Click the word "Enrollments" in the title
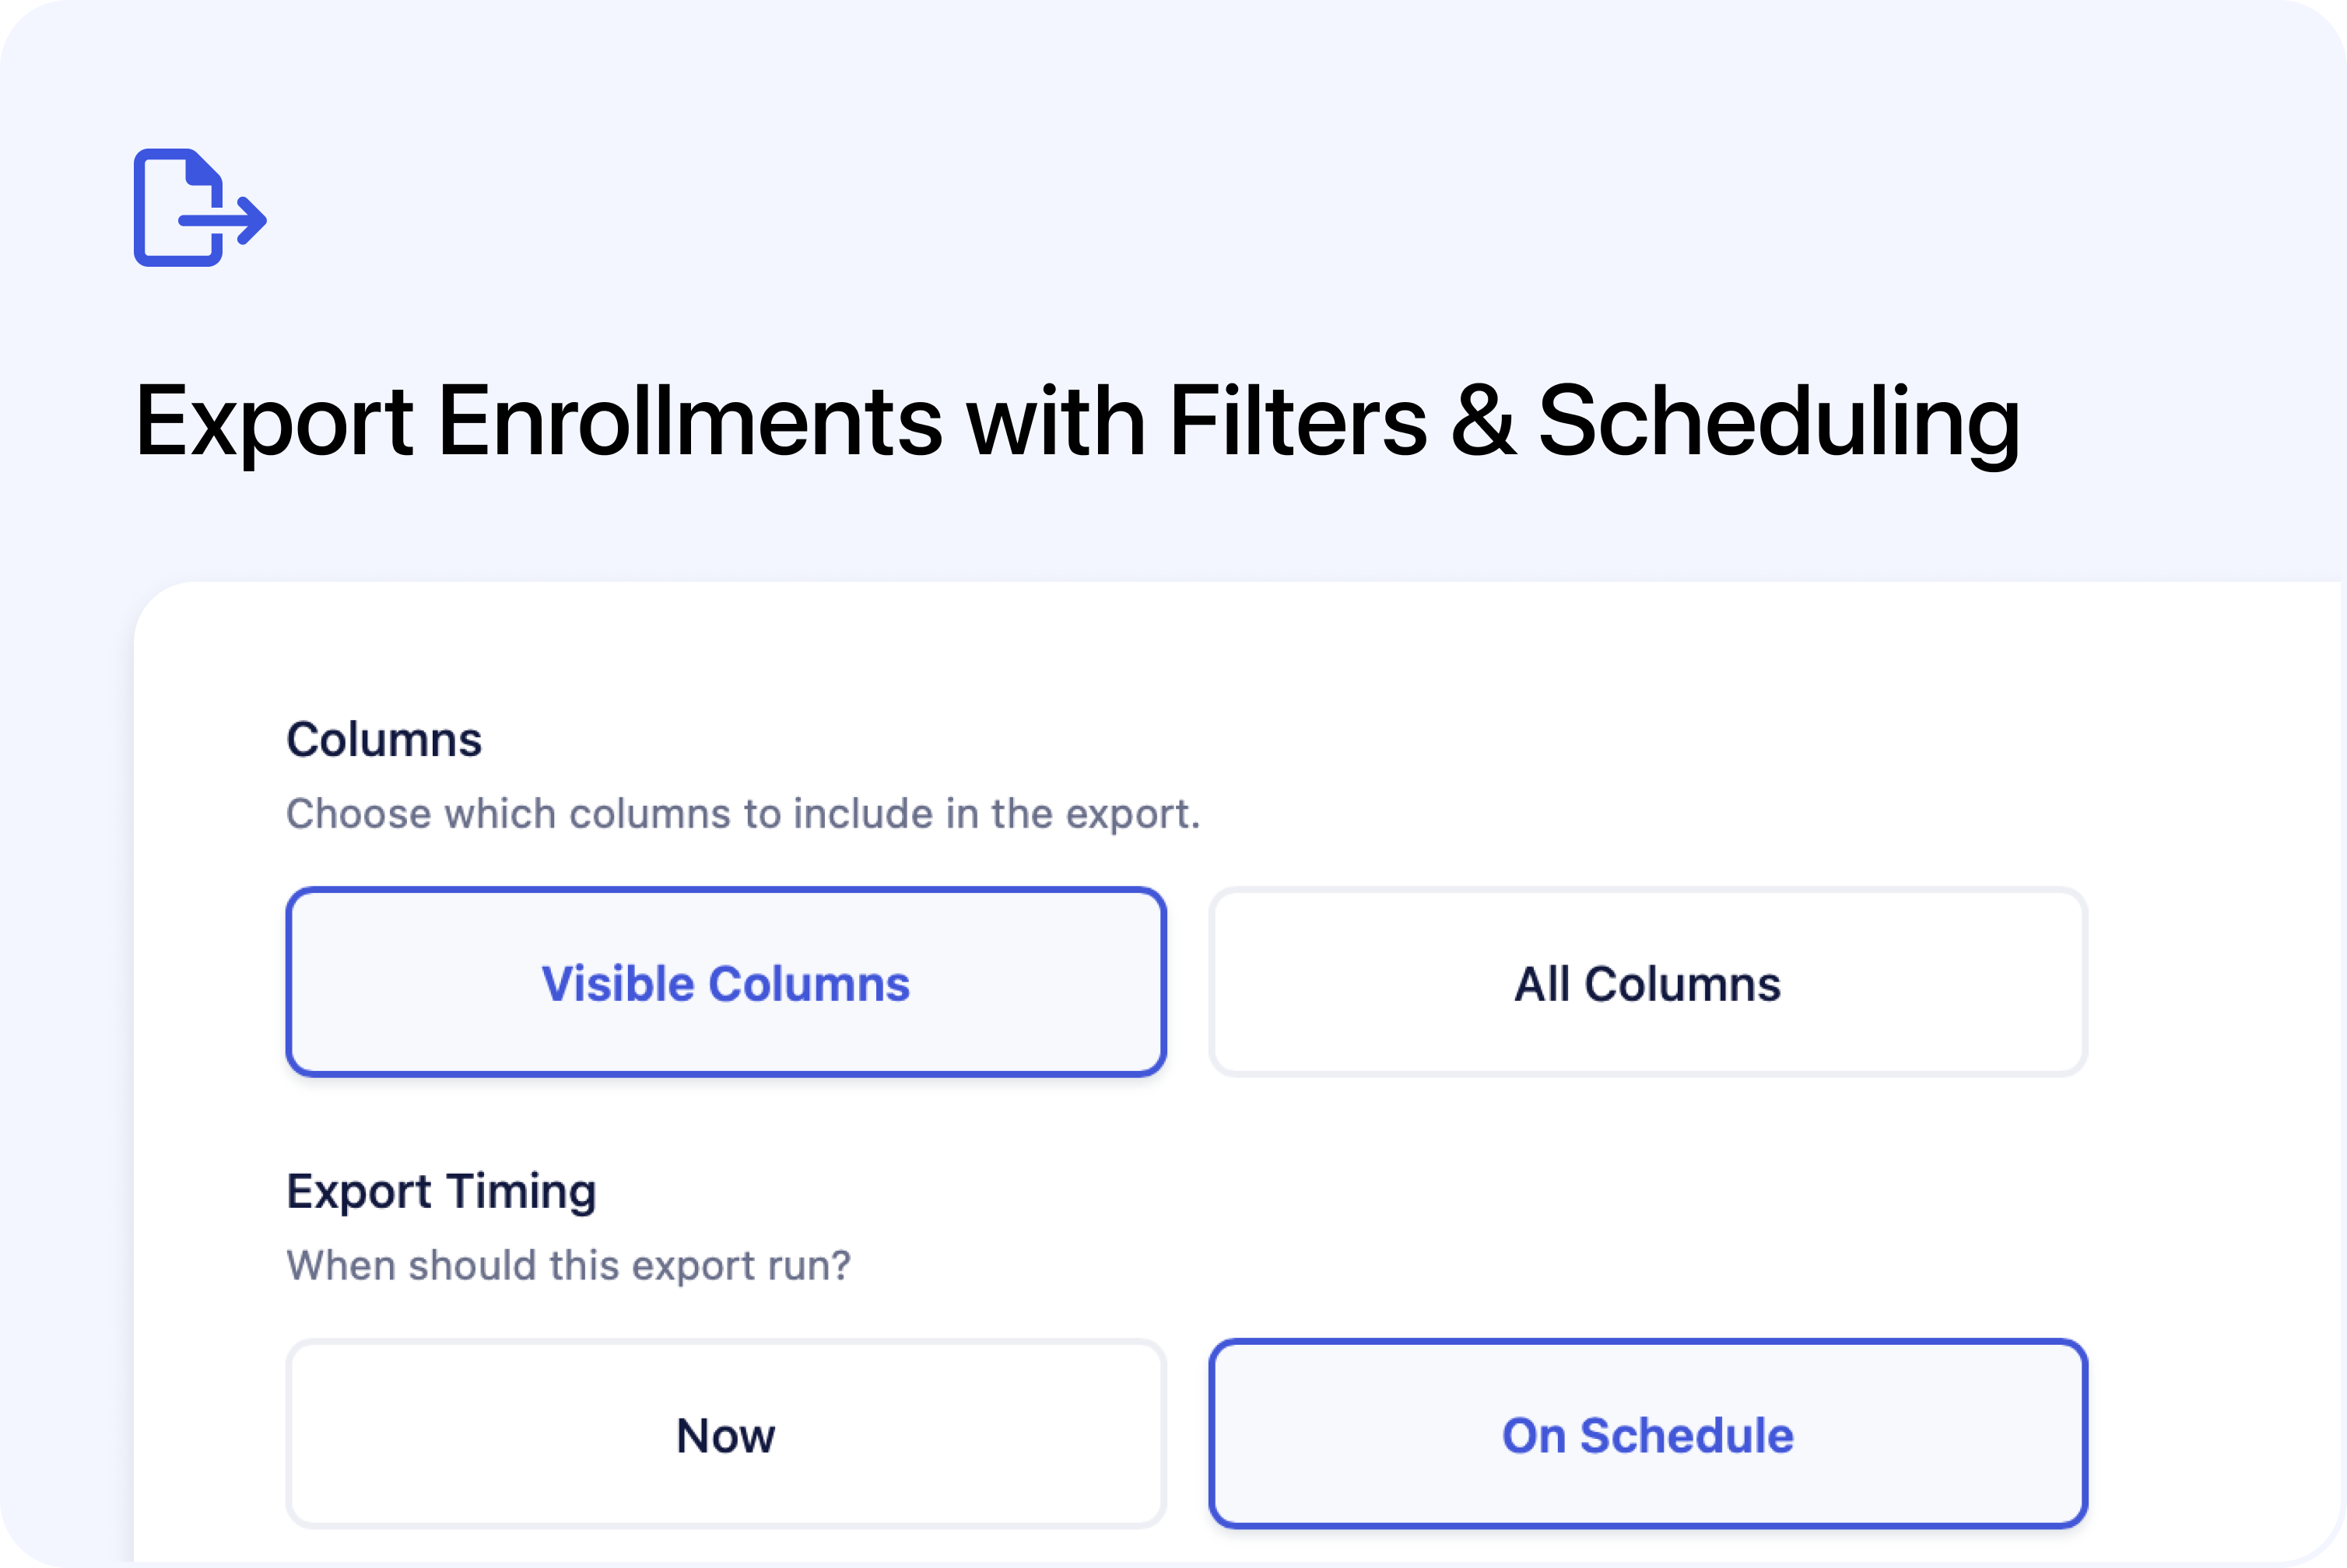This screenshot has height=1568, width=2347. (689, 422)
